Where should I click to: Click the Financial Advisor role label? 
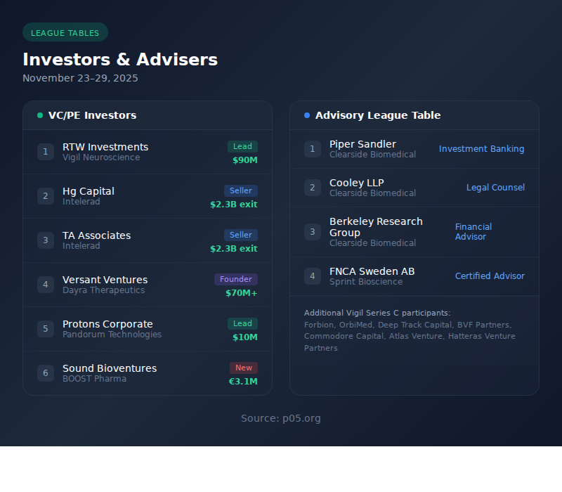pyautogui.click(x=473, y=232)
